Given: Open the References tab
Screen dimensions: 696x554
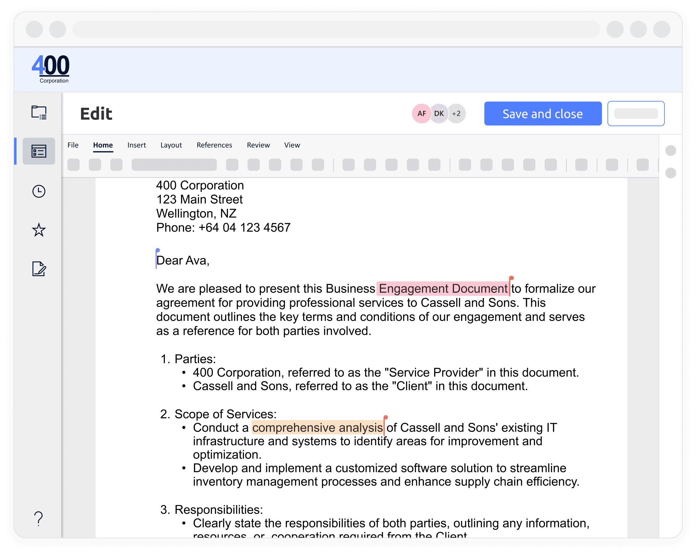Looking at the screenshot, I should coord(214,145).
